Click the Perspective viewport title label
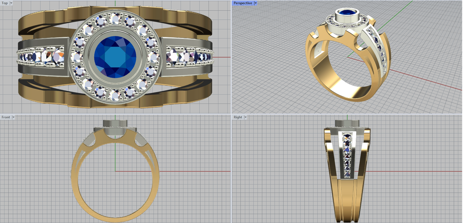Screen dimensions: 463x223 pyautogui.click(x=243, y=3)
